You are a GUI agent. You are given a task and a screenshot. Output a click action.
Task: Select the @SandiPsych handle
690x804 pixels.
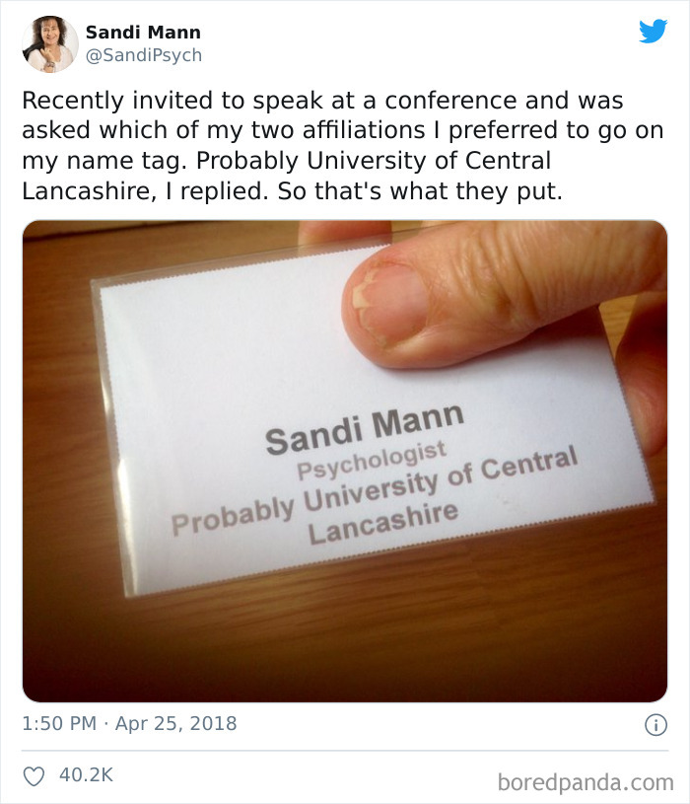[x=143, y=55]
